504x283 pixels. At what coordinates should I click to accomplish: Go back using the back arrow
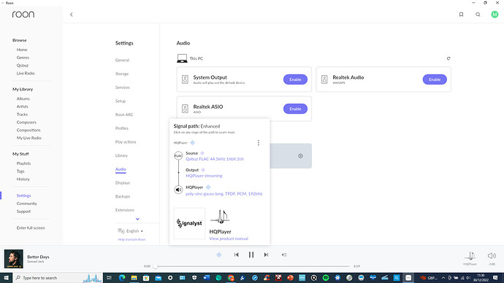pos(72,15)
